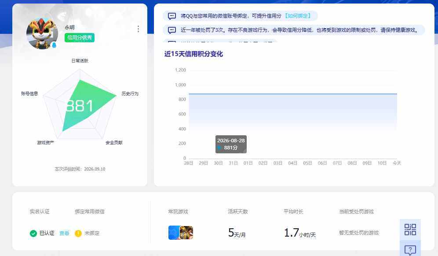Click the QQ penguin badge on avatar

[x=54, y=45]
